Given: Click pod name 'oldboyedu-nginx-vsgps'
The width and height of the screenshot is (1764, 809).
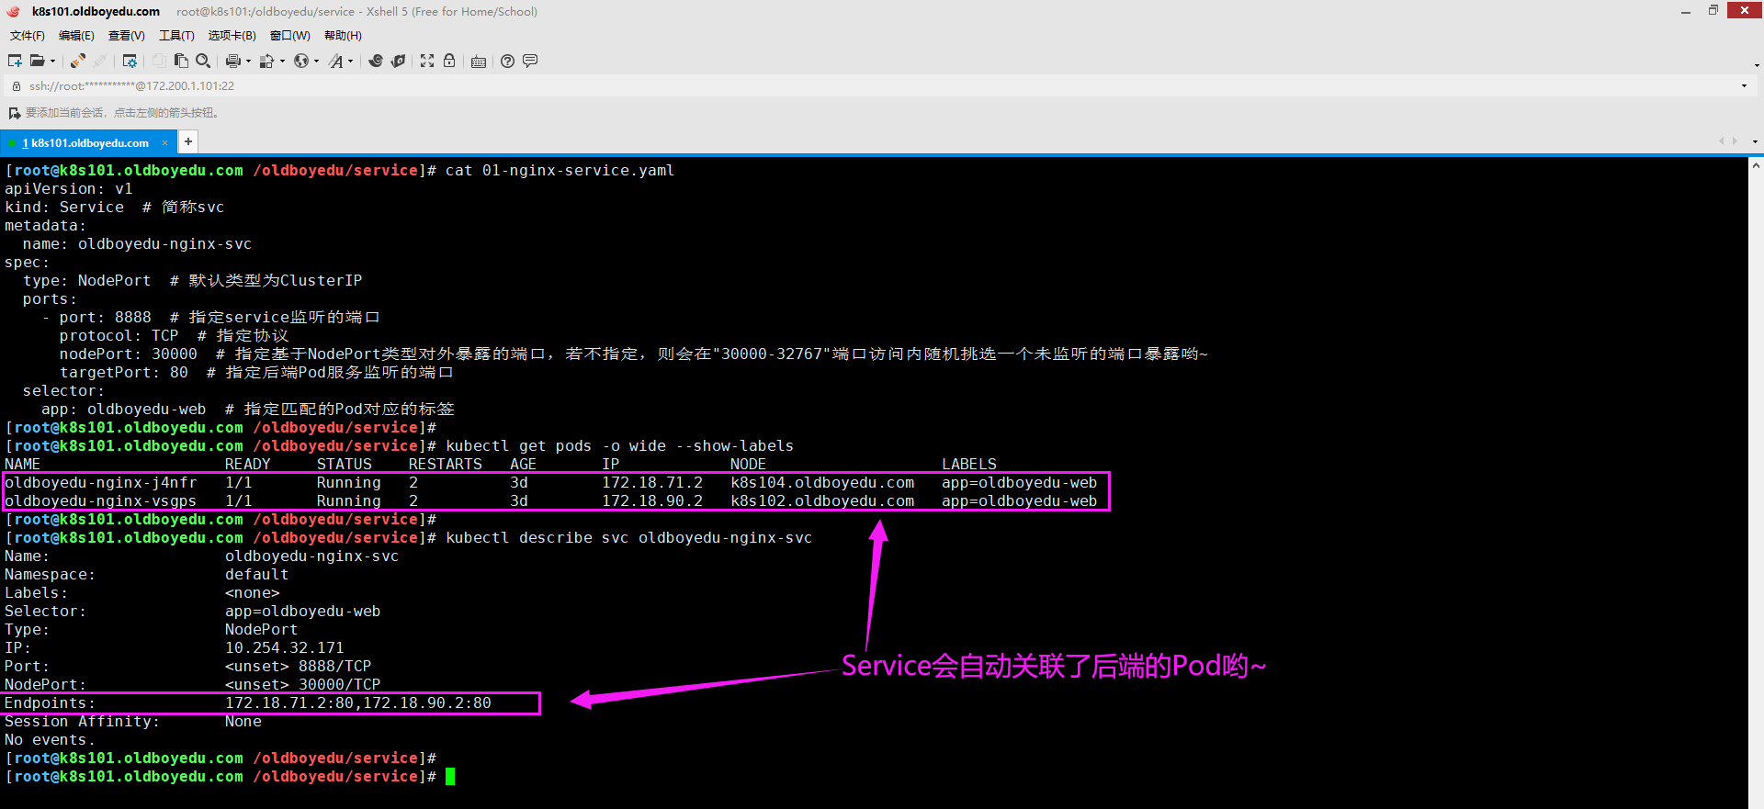Looking at the screenshot, I should (100, 501).
